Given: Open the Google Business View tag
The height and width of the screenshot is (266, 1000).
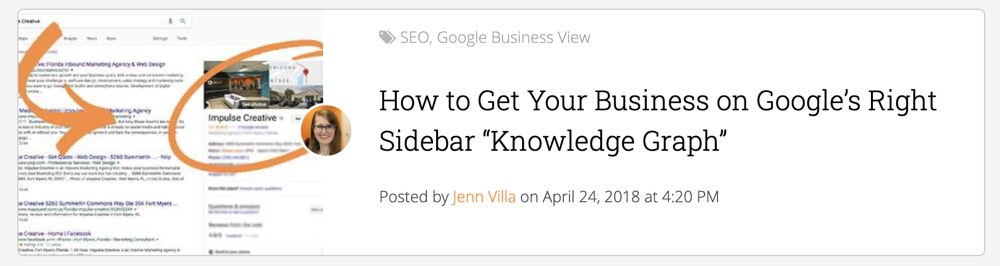Looking at the screenshot, I should pyautogui.click(x=514, y=37).
